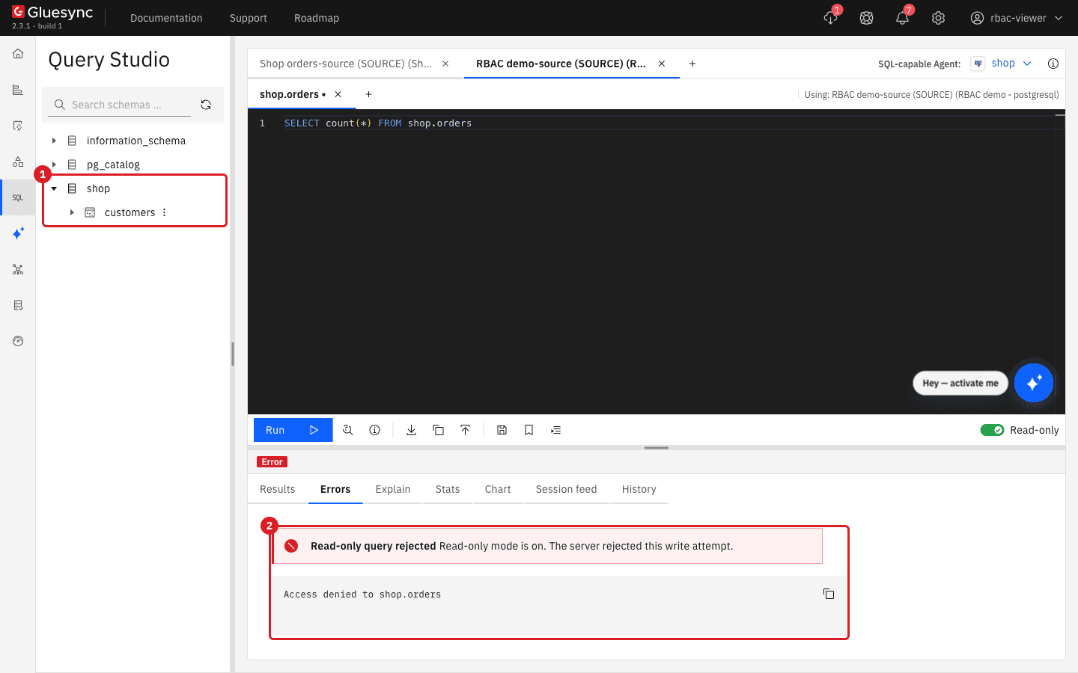Toggle the Read-only switch
This screenshot has height=673, width=1078.
(x=992, y=430)
